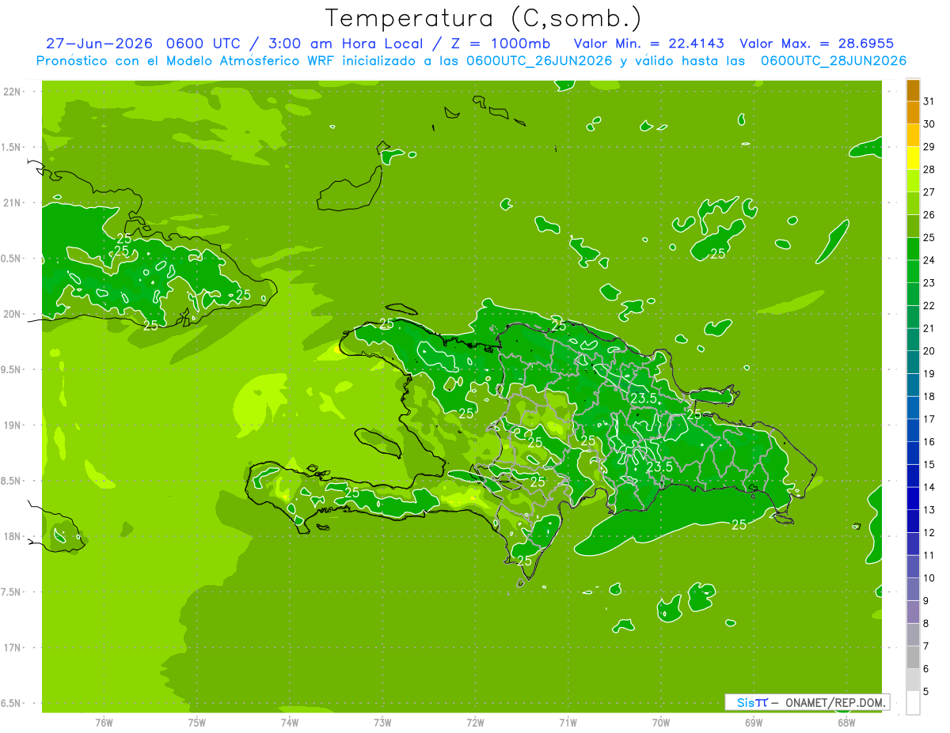
Task: Click the lower '23.5' contour label
Action: click(x=659, y=467)
